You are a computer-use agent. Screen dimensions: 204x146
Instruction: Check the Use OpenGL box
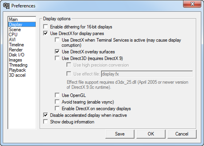(57, 95)
